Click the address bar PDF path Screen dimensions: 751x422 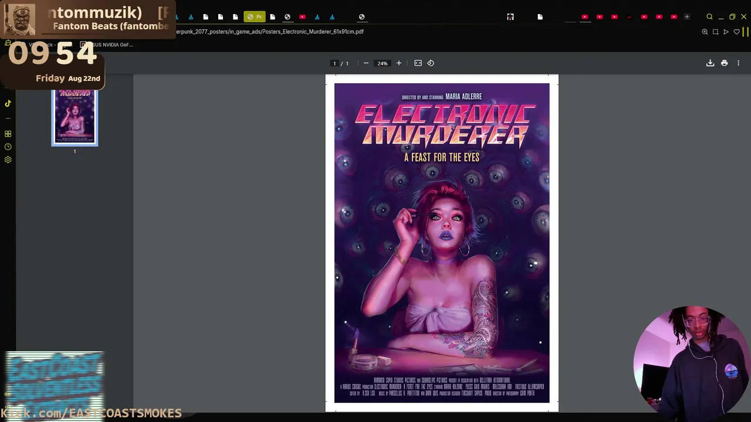[270, 32]
